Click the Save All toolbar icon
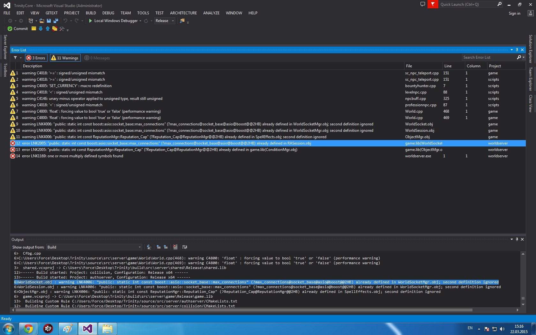Viewport: 536px width, 335px height. [x=56, y=21]
